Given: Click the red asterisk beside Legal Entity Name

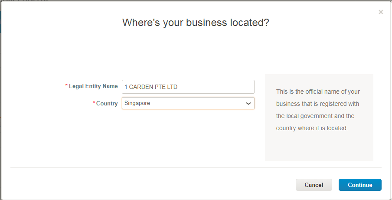Looking at the screenshot, I should point(66,86).
